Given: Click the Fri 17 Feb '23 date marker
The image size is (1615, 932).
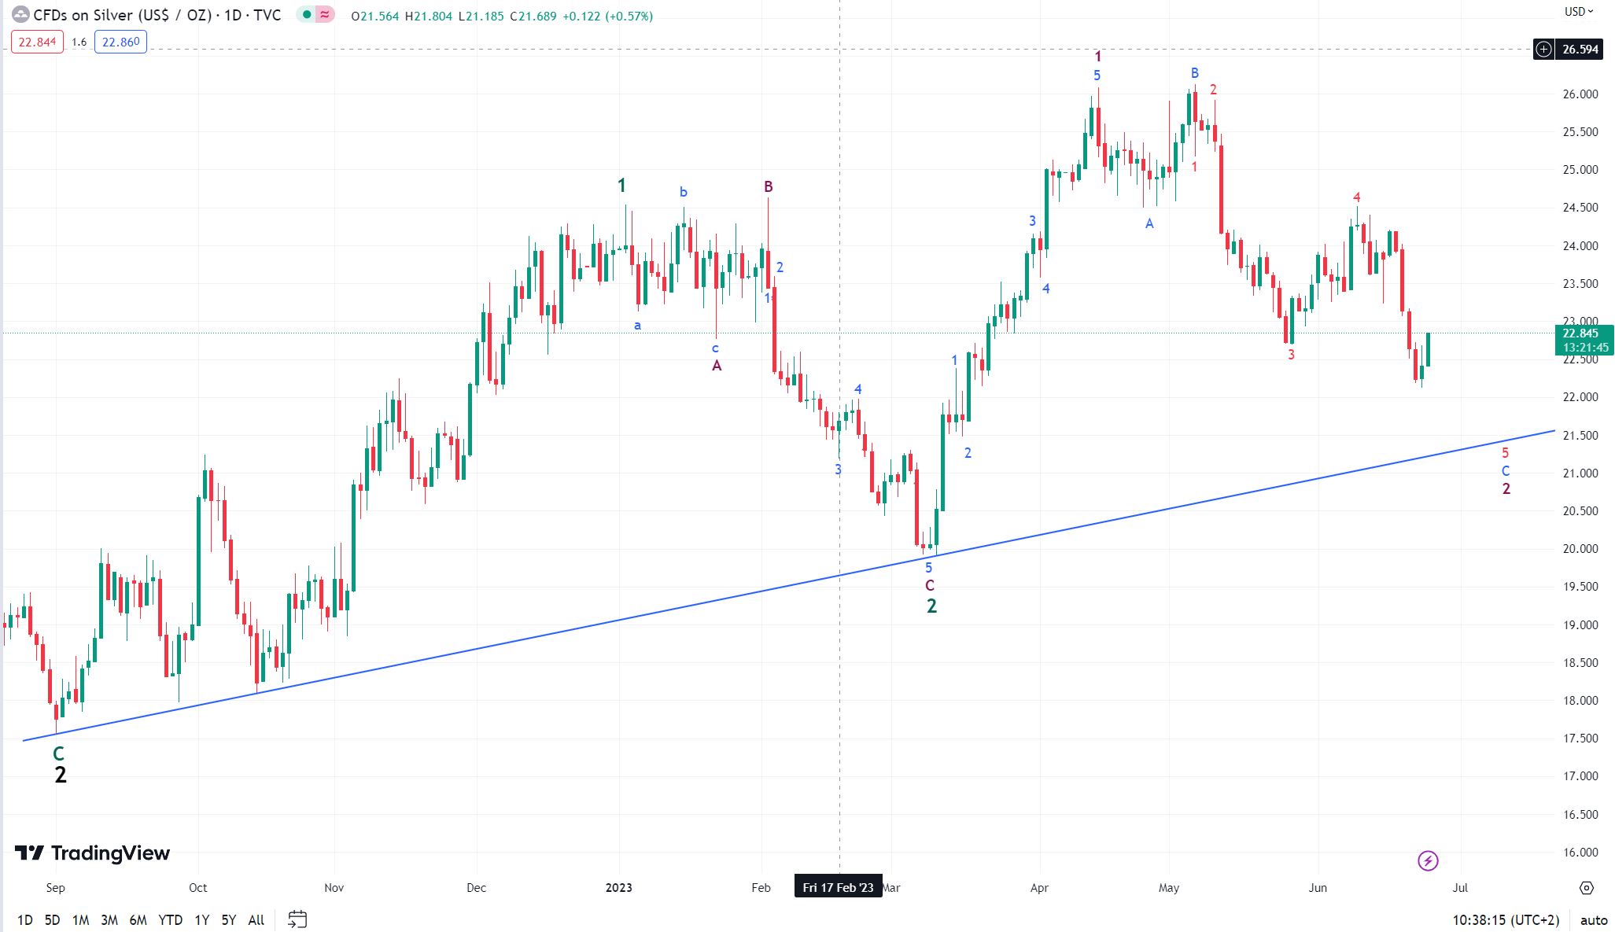Looking at the screenshot, I should (x=838, y=887).
